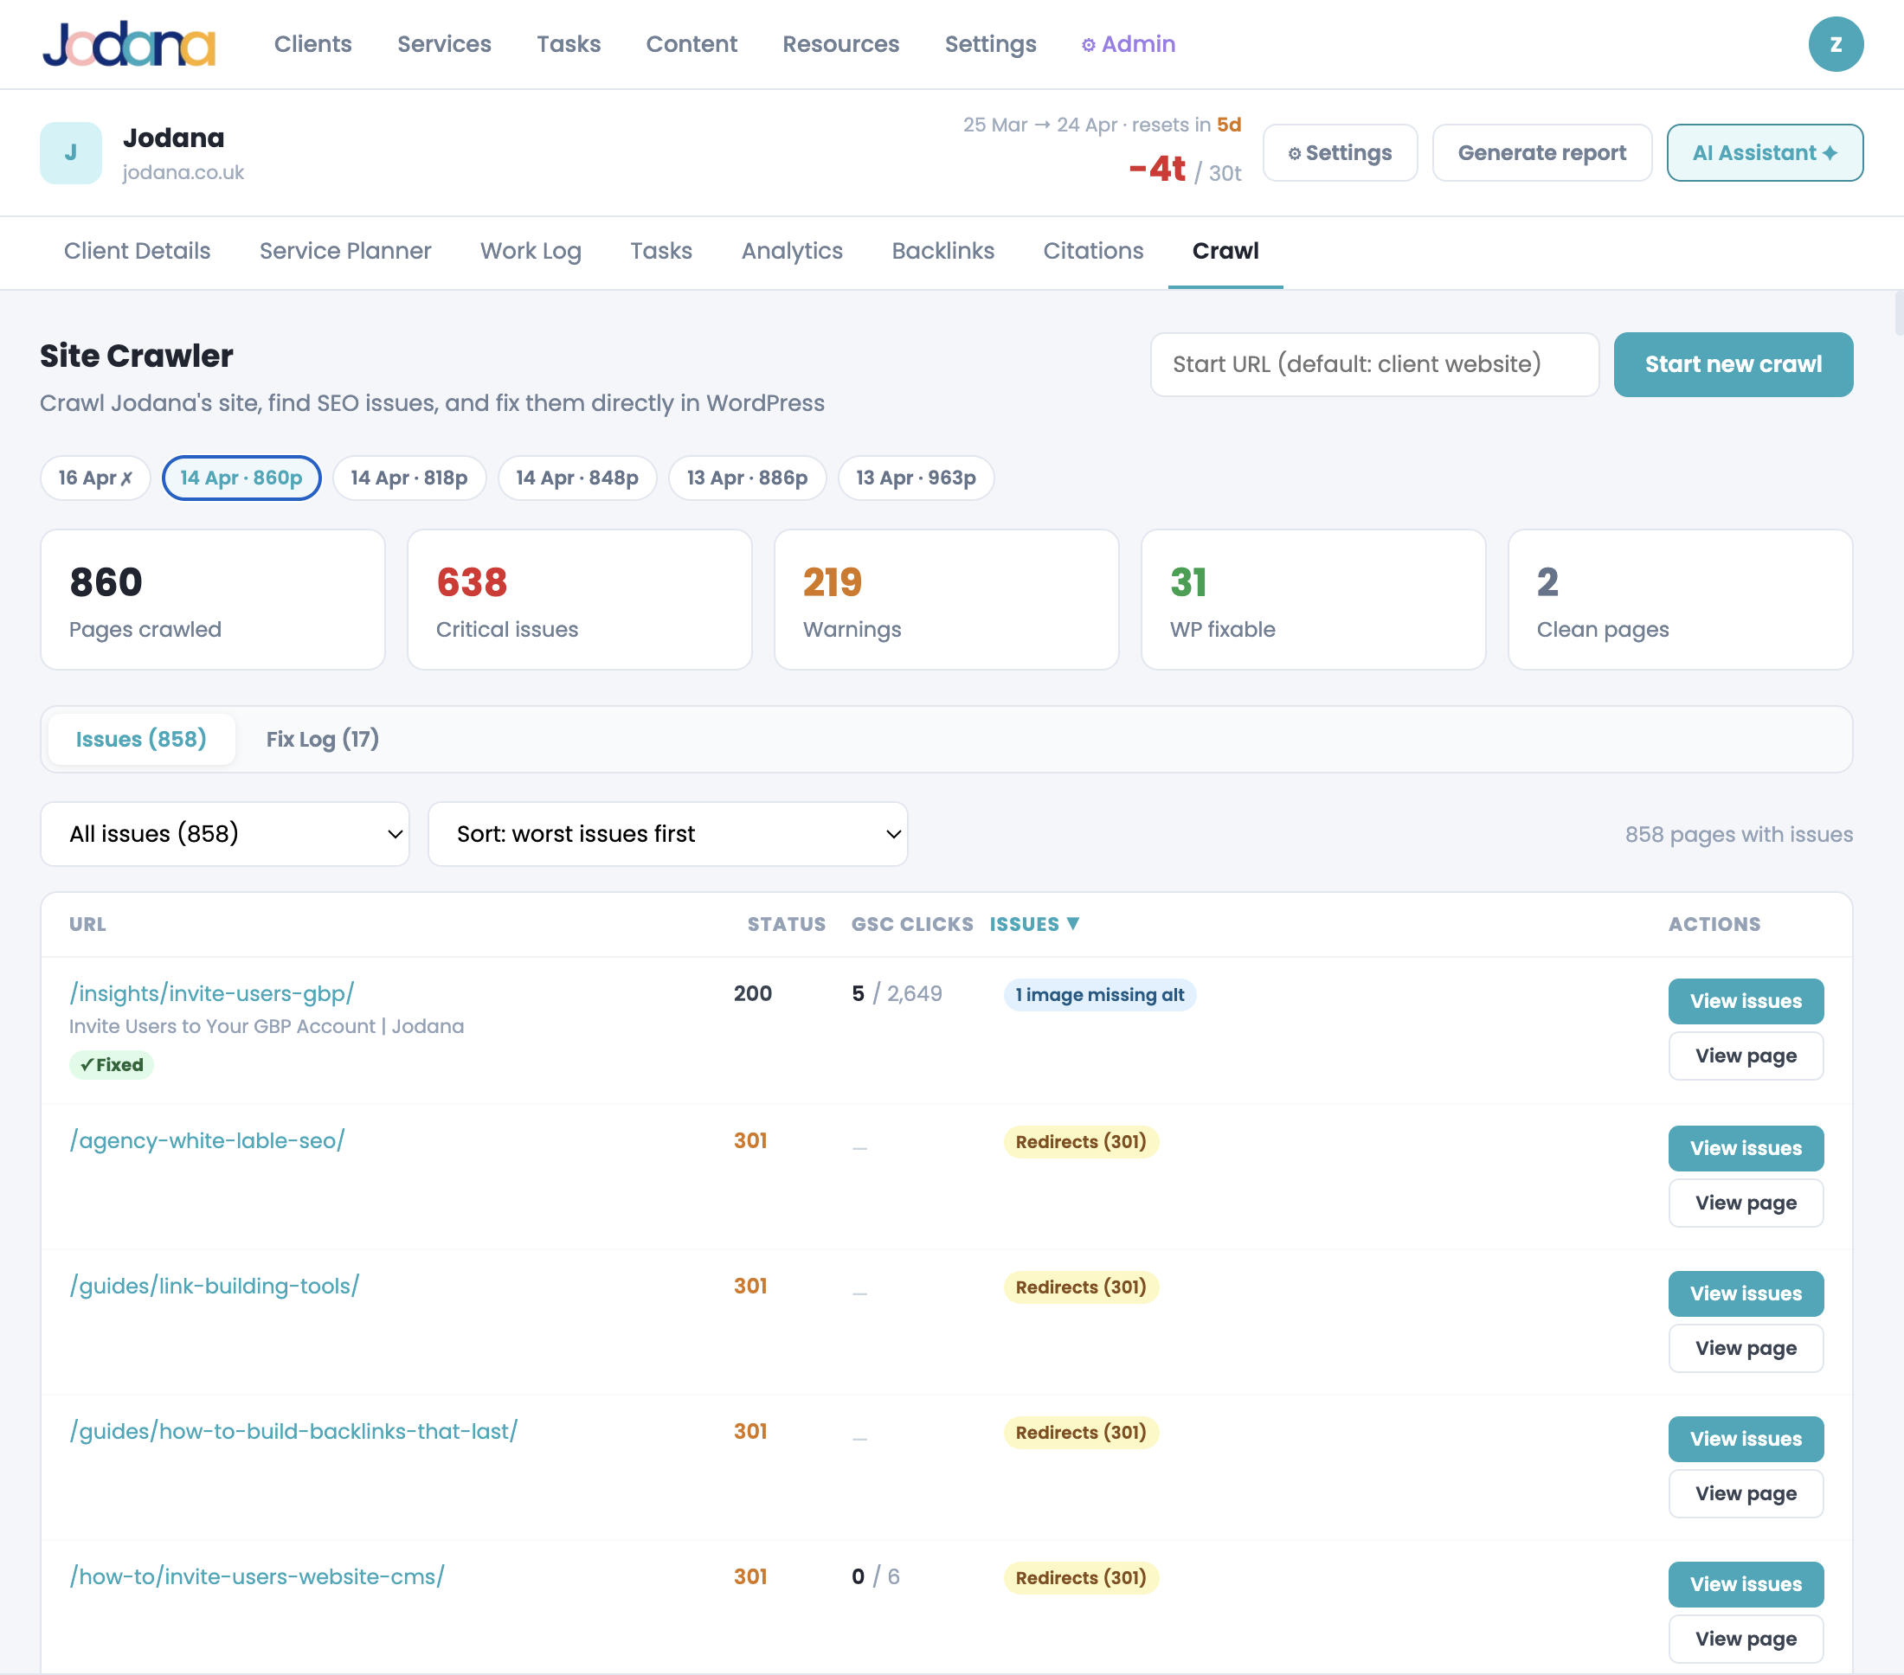View issues for agency-white-lable-seo row
The height and width of the screenshot is (1675, 1904).
coord(1746,1148)
